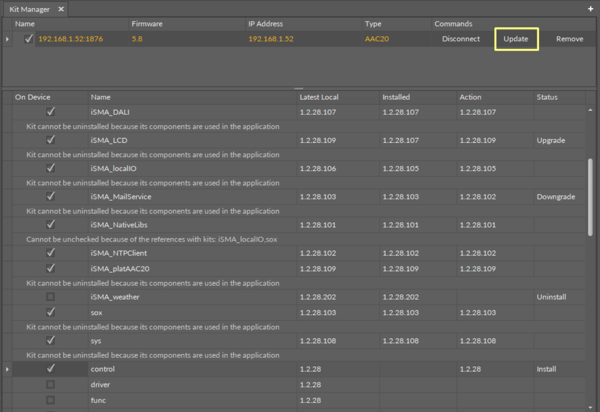This screenshot has height=412, width=600.
Task: Sort by Latest Local column header
Action: pos(319,97)
